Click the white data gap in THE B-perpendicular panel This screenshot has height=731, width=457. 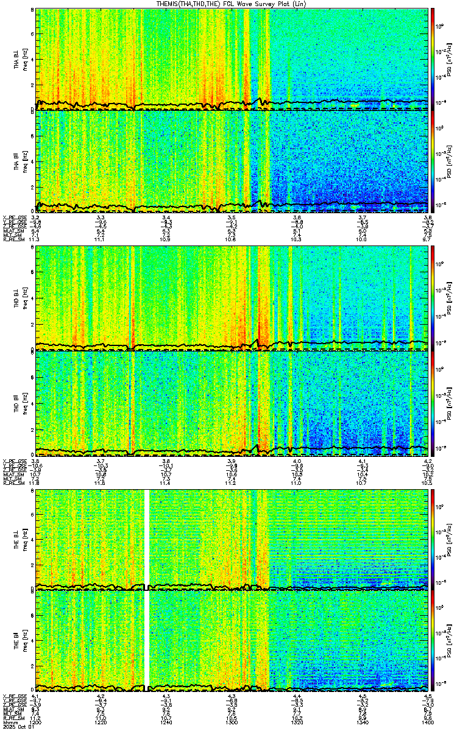147,539
